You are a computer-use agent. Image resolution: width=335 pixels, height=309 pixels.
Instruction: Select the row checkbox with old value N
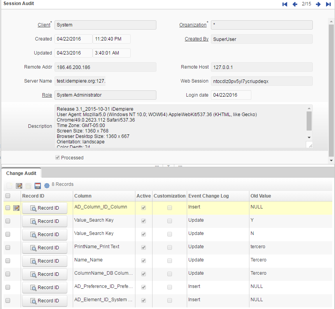[x=8, y=234]
